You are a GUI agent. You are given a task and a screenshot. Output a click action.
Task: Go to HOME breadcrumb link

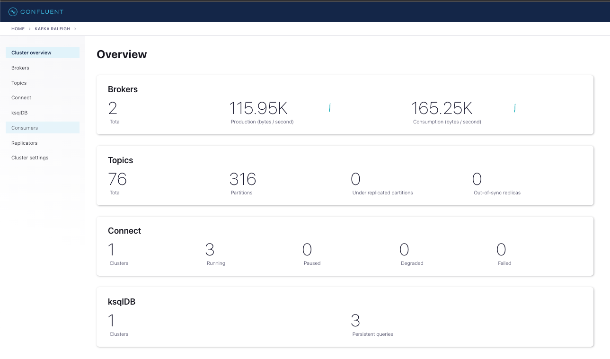click(18, 29)
